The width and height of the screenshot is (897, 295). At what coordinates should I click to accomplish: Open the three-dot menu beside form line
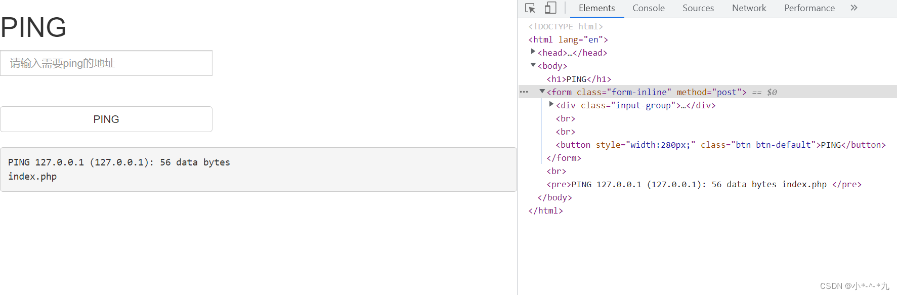pos(524,92)
